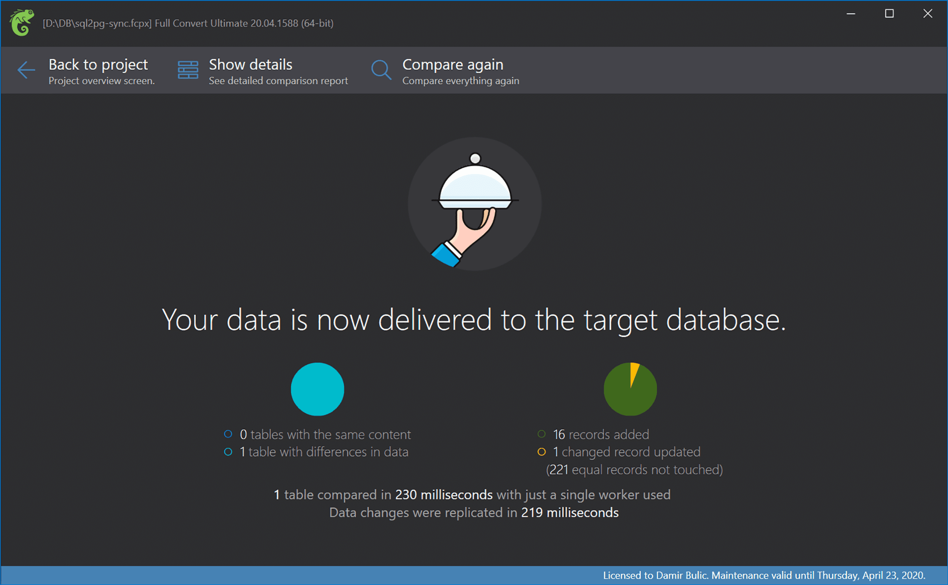Click the green chameleon app logo
This screenshot has height=585, width=948.
[22, 22]
